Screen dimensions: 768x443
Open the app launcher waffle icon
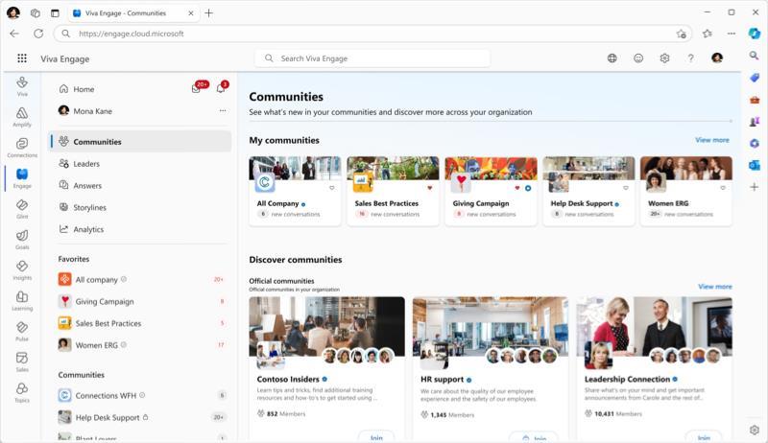tap(22, 58)
